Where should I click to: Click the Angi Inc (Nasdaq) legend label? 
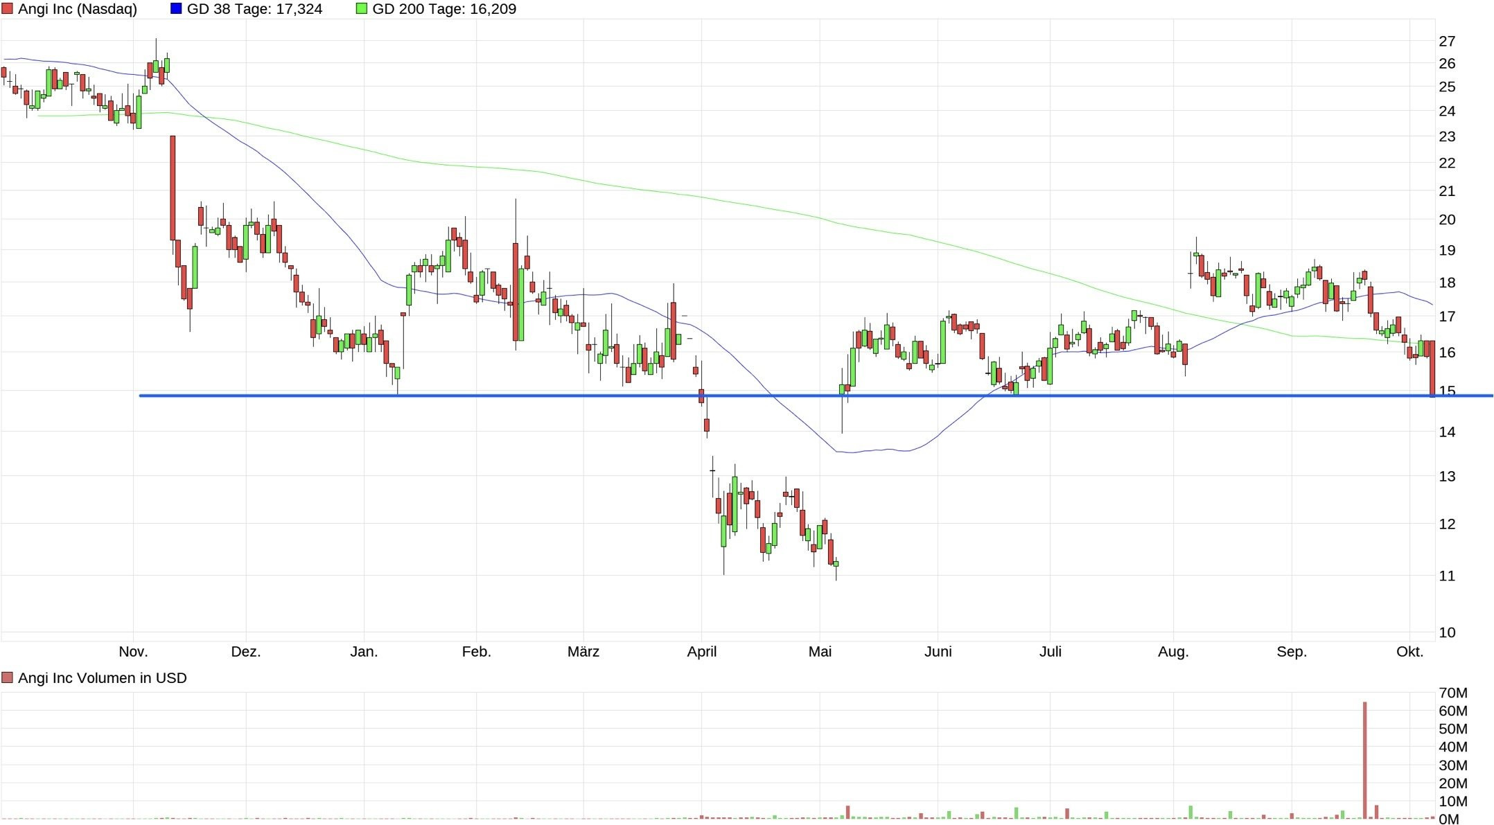(78, 9)
